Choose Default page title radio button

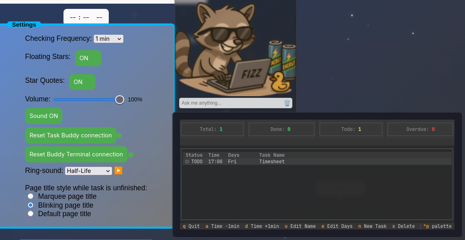click(x=31, y=214)
